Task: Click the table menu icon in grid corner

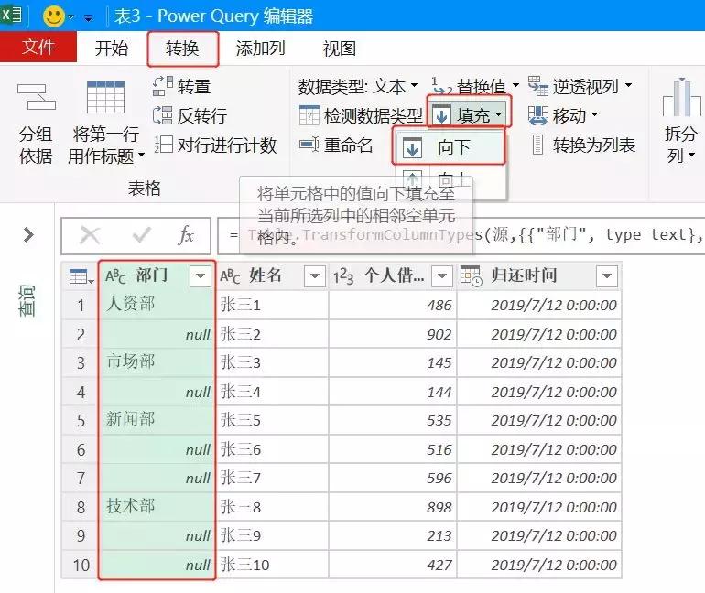Action: pyautogui.click(x=81, y=276)
